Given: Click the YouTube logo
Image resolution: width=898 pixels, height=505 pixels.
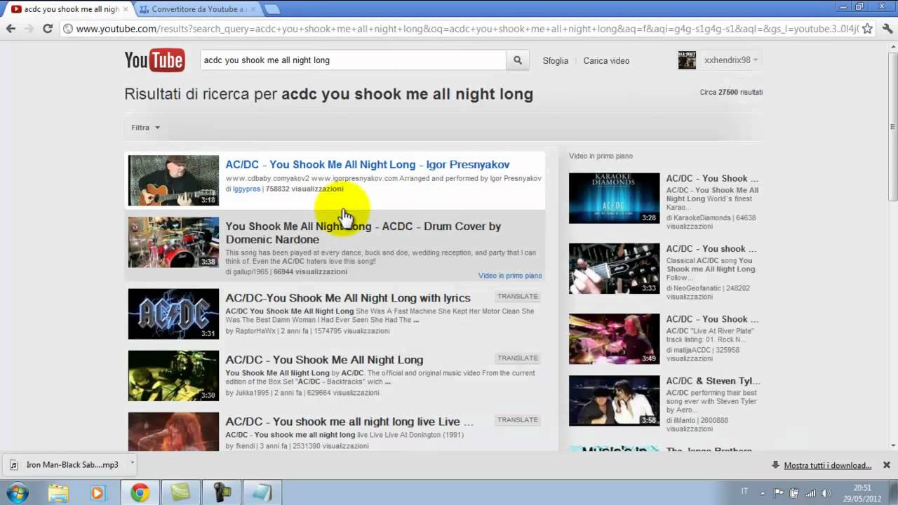Looking at the screenshot, I should tap(154, 60).
